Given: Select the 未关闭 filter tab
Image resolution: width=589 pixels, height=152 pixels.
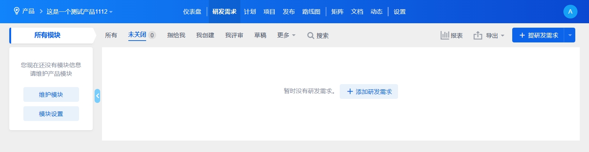Looking at the screenshot, I should click(137, 35).
